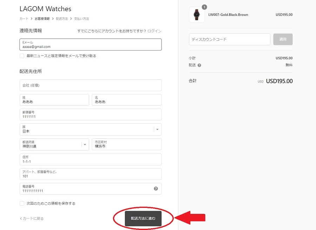The image size is (316, 230).
Task: Return via the カートに戻る link
Action: click(32, 218)
